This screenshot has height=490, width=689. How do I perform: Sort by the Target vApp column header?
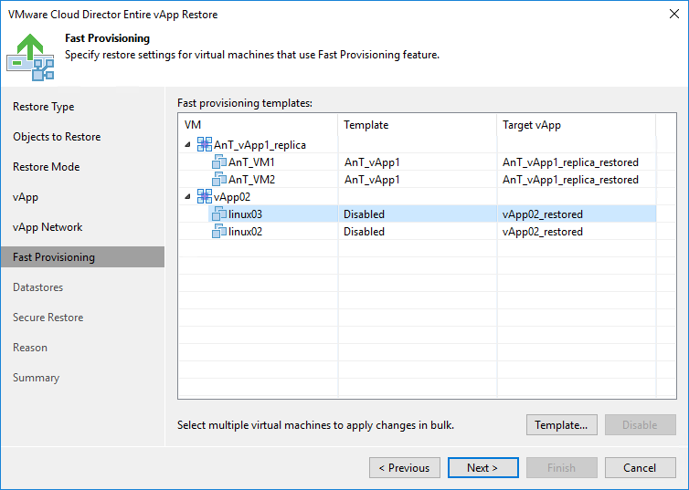click(577, 125)
